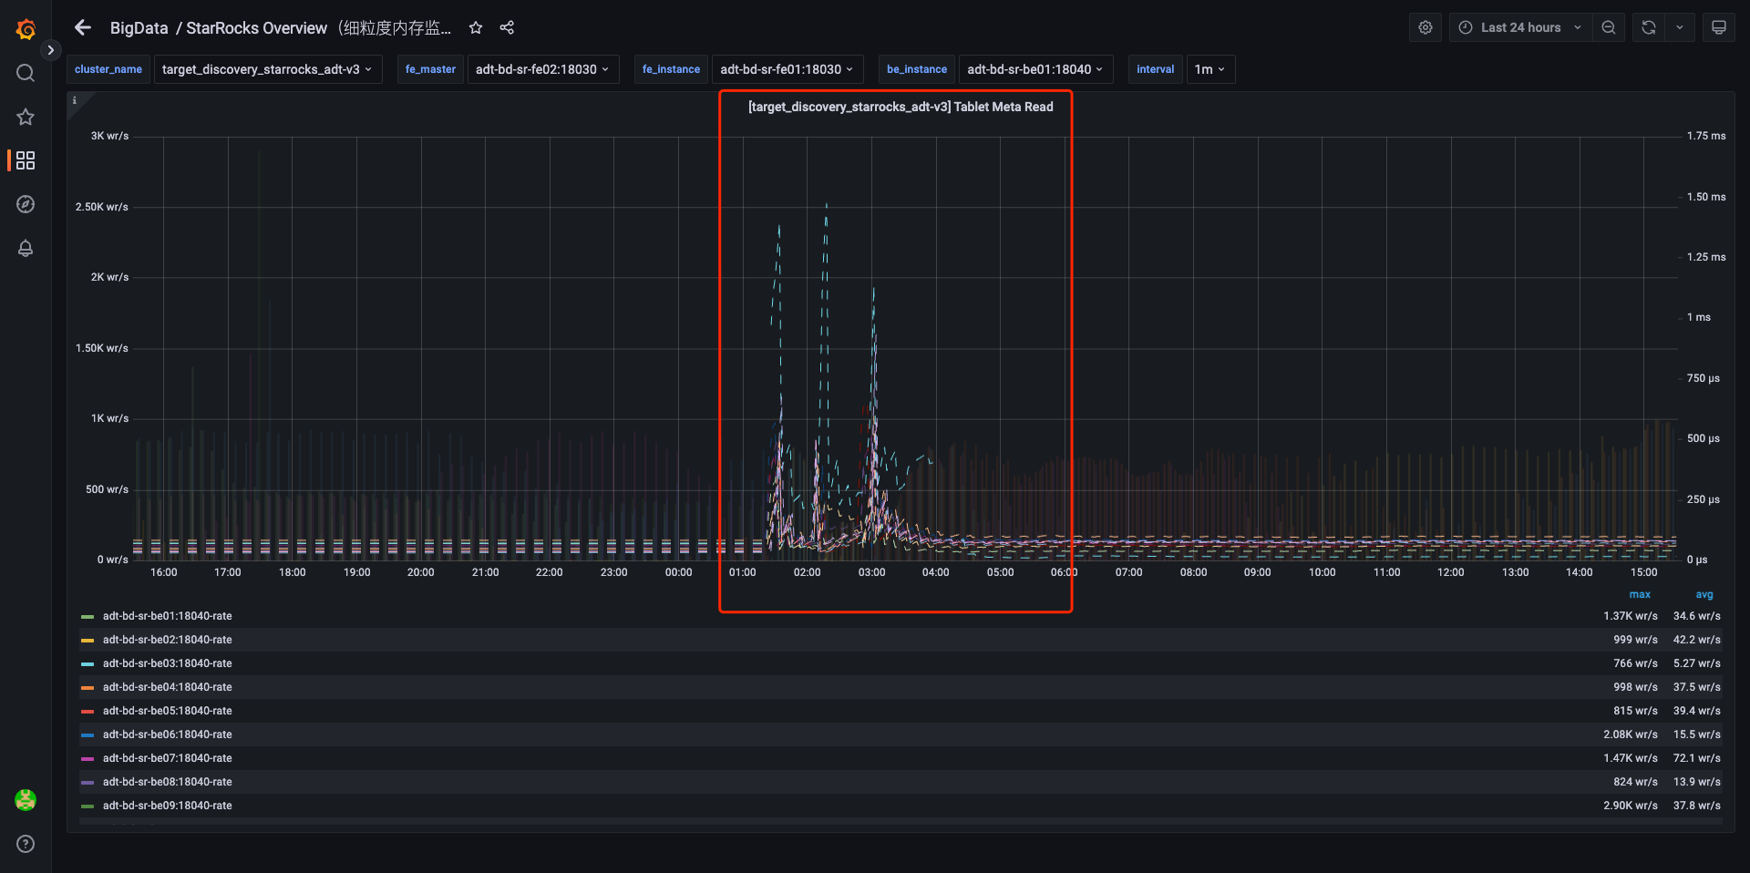Open Grafana home logo
1750x873 pixels.
(26, 29)
